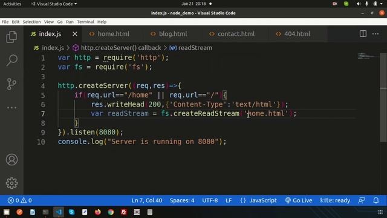Click Go Live in the status bar

point(298,200)
